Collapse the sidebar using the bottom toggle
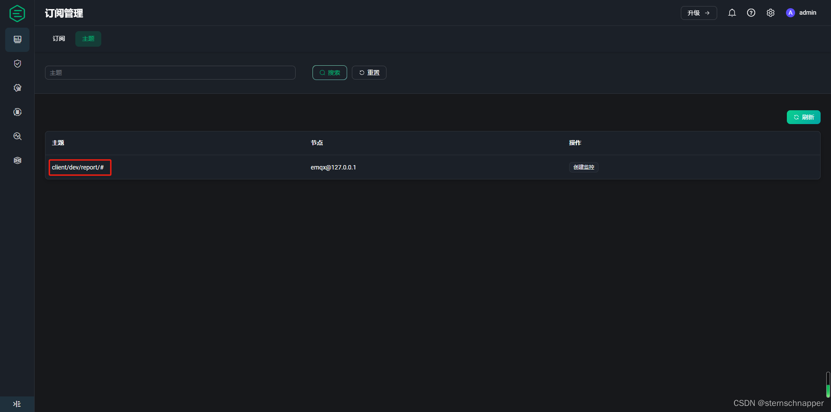This screenshot has height=412, width=831. point(17,404)
